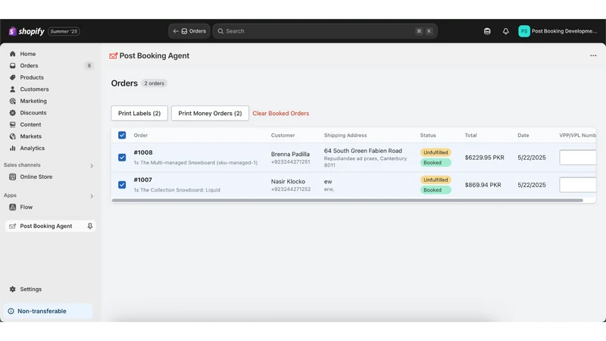Click the 2 orders count badge

click(154, 83)
